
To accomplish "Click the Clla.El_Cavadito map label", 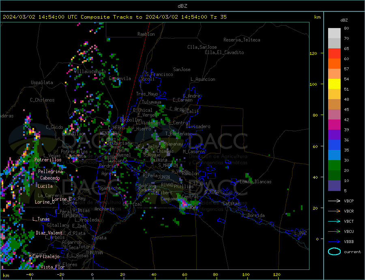I will [224, 52].
